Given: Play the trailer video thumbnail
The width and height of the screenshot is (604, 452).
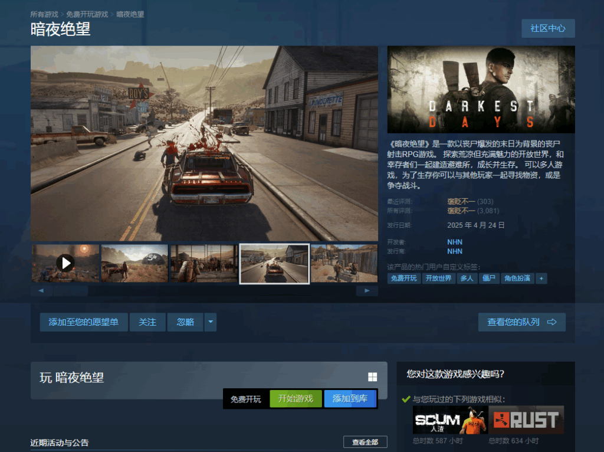Looking at the screenshot, I should tap(65, 264).
